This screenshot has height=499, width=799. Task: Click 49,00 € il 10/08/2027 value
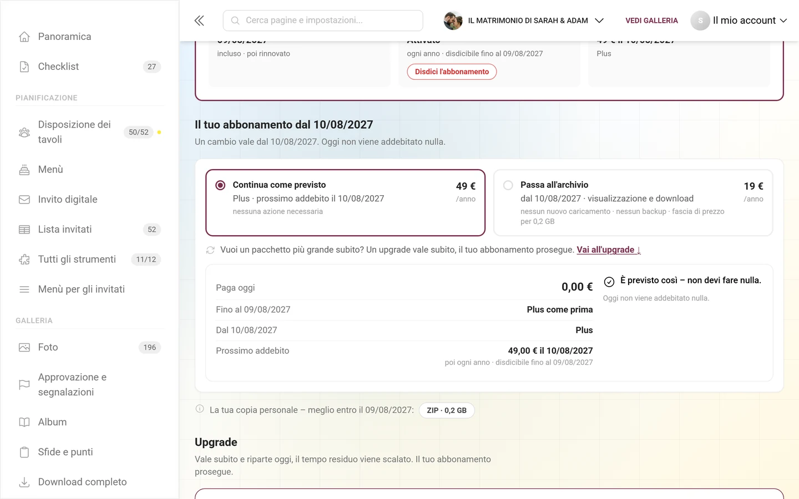(550, 351)
